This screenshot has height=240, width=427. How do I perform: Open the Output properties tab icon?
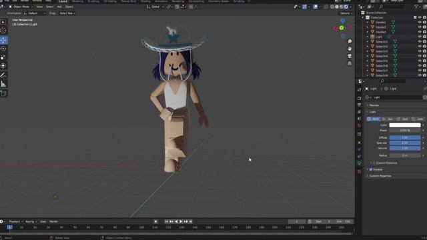click(359, 105)
